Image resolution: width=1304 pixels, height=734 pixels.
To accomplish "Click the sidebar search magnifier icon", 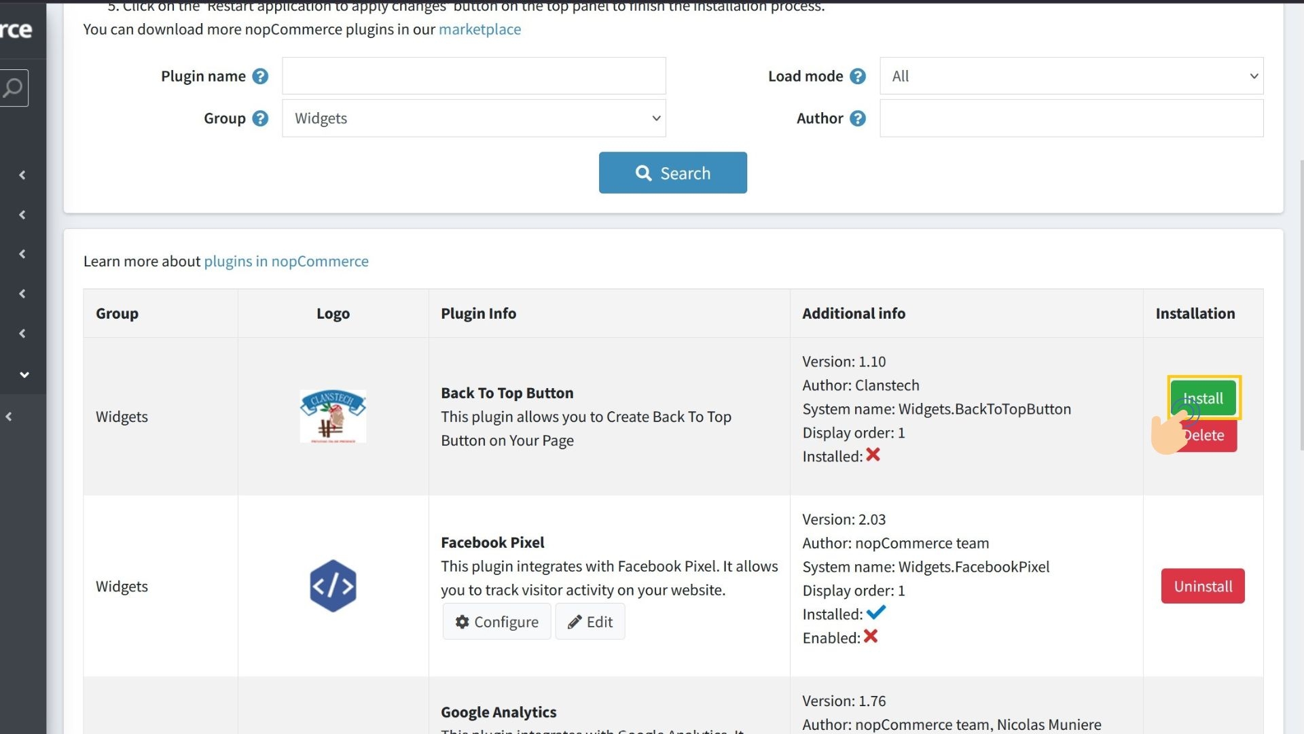I will (13, 88).
